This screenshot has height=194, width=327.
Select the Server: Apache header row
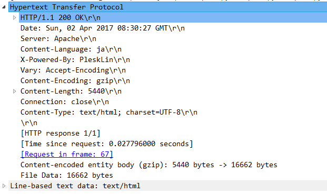[x=58, y=39]
